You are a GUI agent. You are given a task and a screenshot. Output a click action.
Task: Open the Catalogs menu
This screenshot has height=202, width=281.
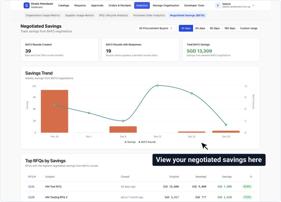point(63,5)
